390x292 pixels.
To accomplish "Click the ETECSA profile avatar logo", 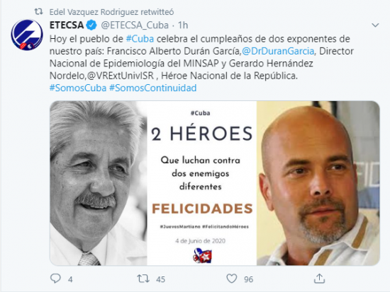I will click(27, 35).
